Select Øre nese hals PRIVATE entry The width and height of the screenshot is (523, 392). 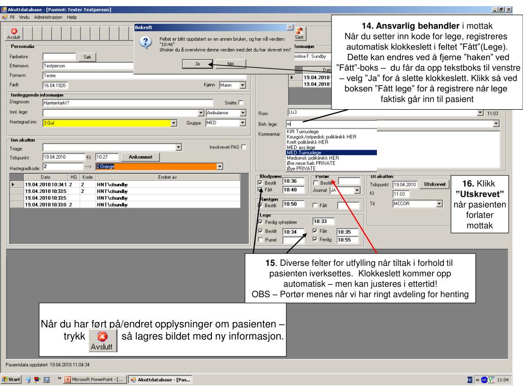coord(331,163)
